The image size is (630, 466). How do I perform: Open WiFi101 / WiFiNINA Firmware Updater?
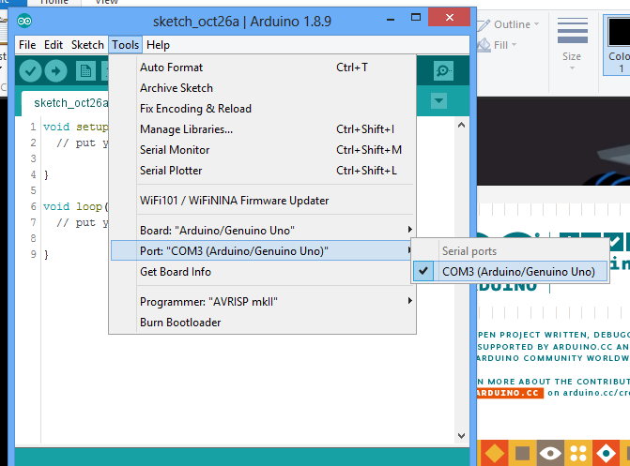(263, 201)
